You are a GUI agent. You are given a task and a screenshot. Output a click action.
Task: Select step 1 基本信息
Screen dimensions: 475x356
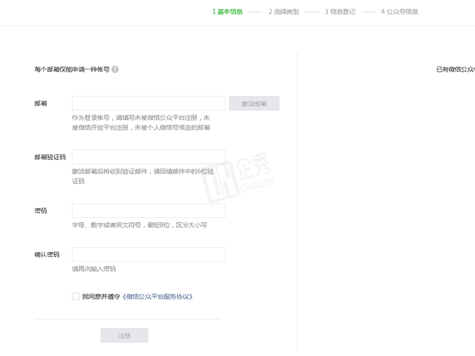(227, 12)
